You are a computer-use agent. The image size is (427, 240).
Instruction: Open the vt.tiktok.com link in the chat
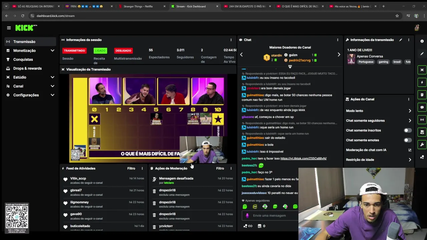coord(303,159)
